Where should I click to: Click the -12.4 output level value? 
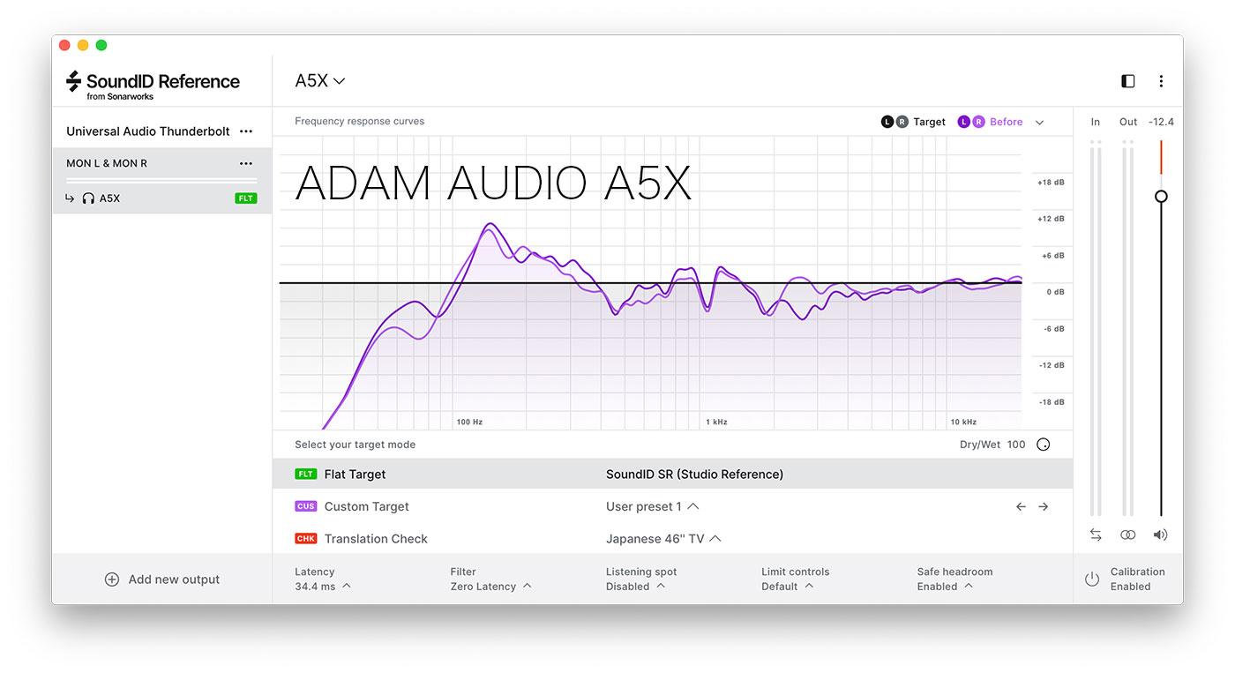(1161, 122)
